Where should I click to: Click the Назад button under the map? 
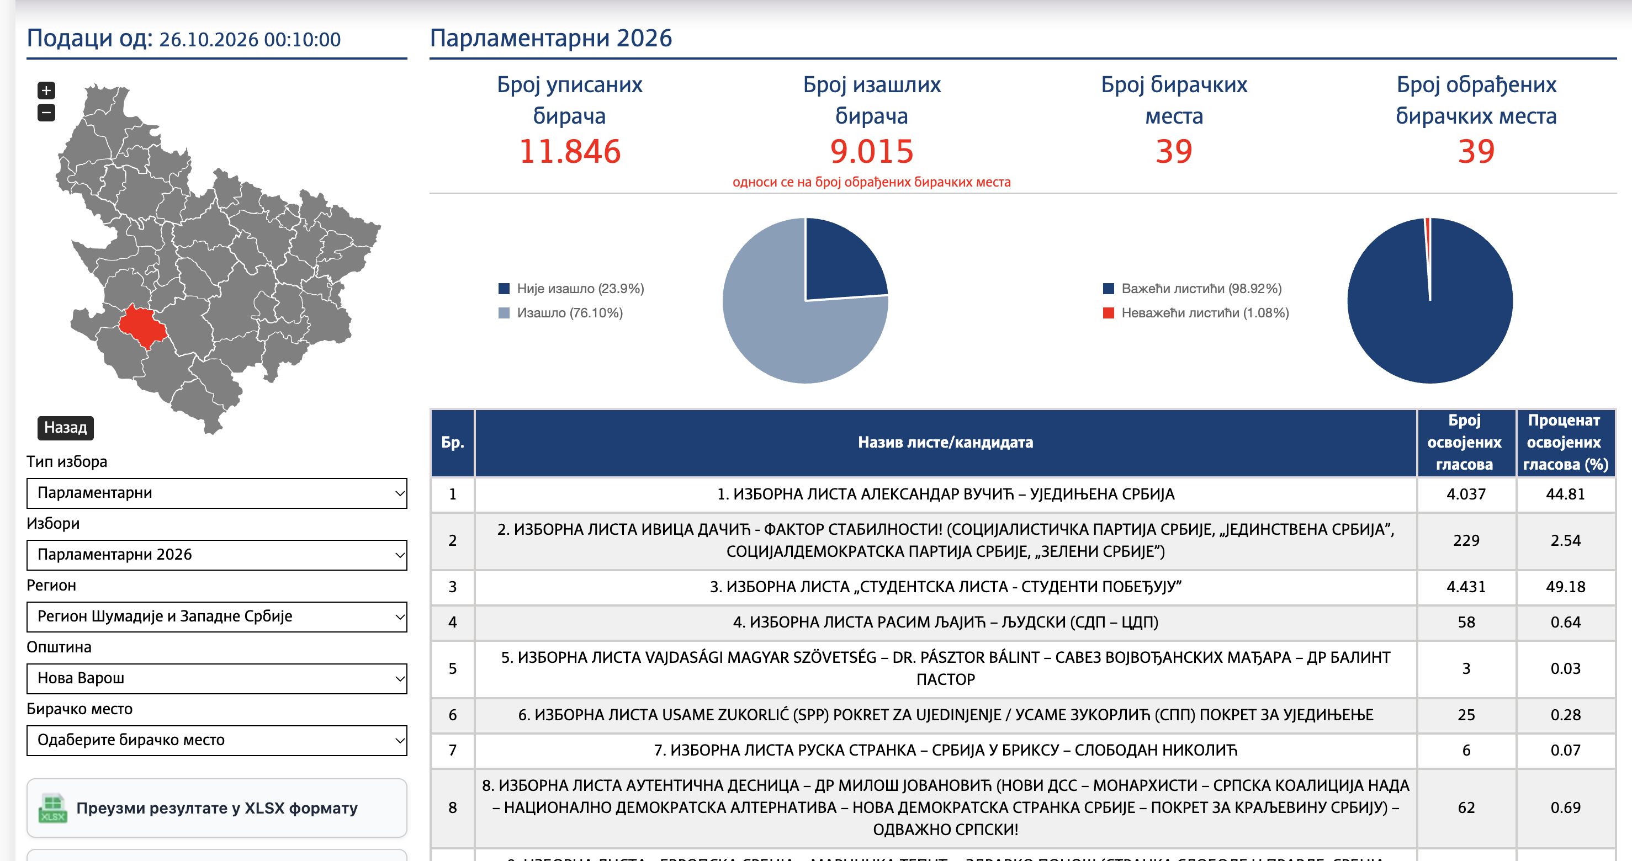65,428
